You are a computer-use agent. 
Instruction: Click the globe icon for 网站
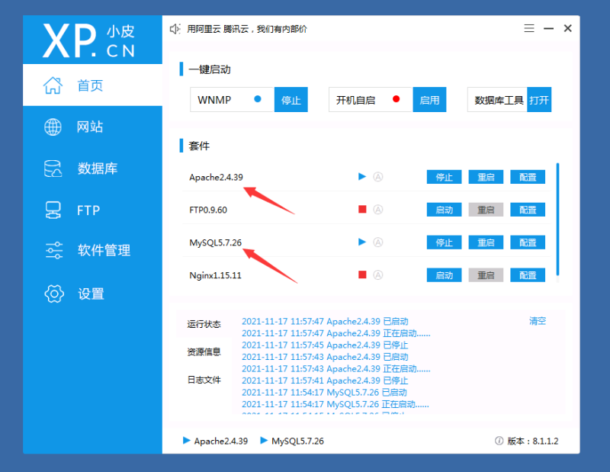(x=53, y=127)
